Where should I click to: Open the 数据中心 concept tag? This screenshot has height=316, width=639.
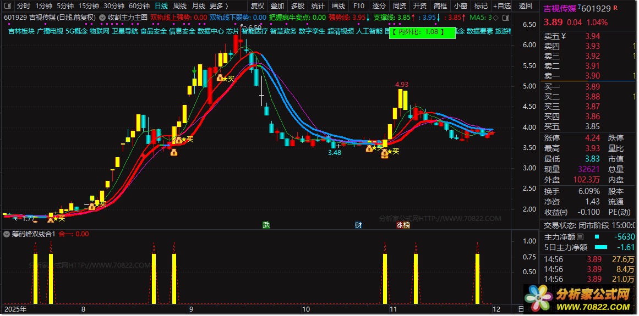click(x=210, y=31)
